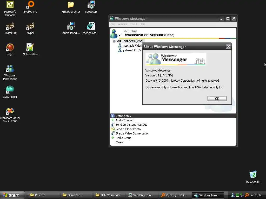Click the Send an Instant Message icon
The image size is (266, 199).
(113, 125)
